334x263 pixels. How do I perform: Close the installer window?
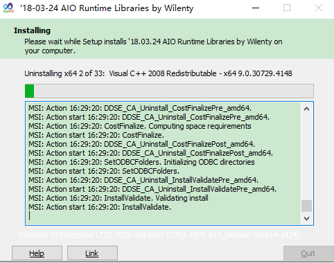(319, 8)
